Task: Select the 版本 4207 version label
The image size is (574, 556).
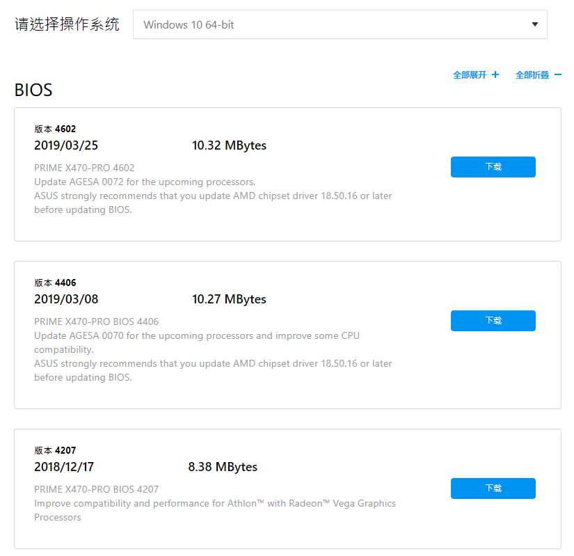Action: click(55, 451)
